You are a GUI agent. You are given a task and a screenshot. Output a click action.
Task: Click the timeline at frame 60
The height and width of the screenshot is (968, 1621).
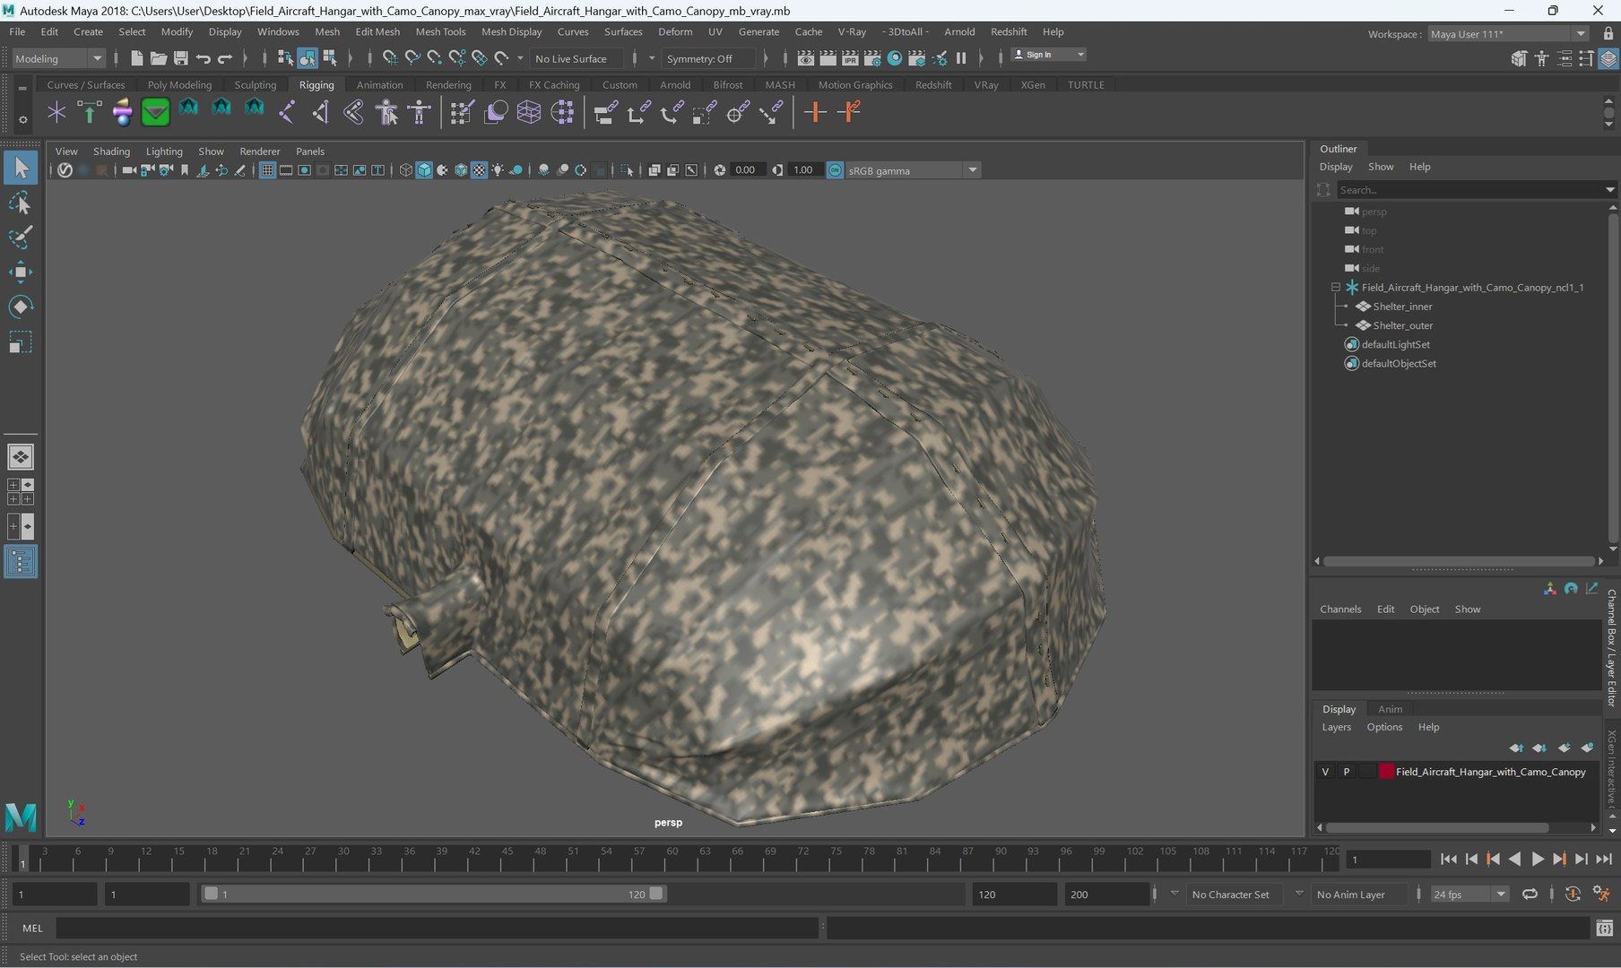[672, 859]
